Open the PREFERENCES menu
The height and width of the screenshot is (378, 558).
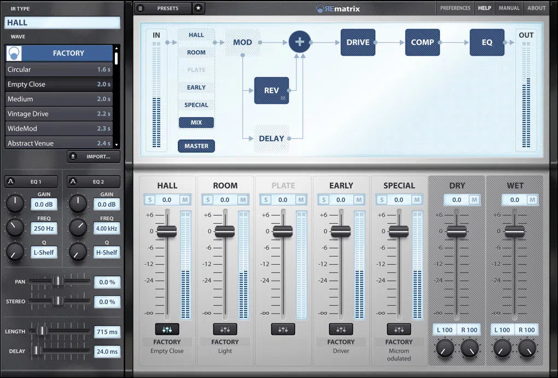pyautogui.click(x=454, y=8)
